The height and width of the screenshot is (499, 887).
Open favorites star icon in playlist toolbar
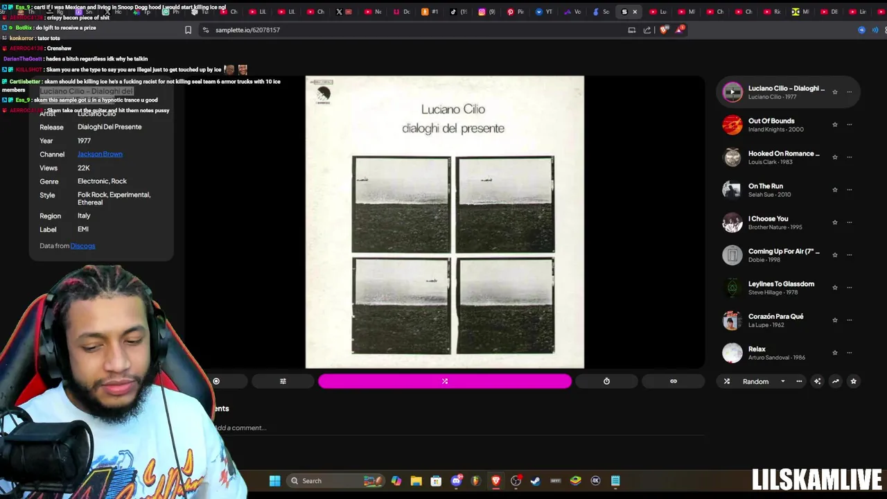click(x=854, y=381)
